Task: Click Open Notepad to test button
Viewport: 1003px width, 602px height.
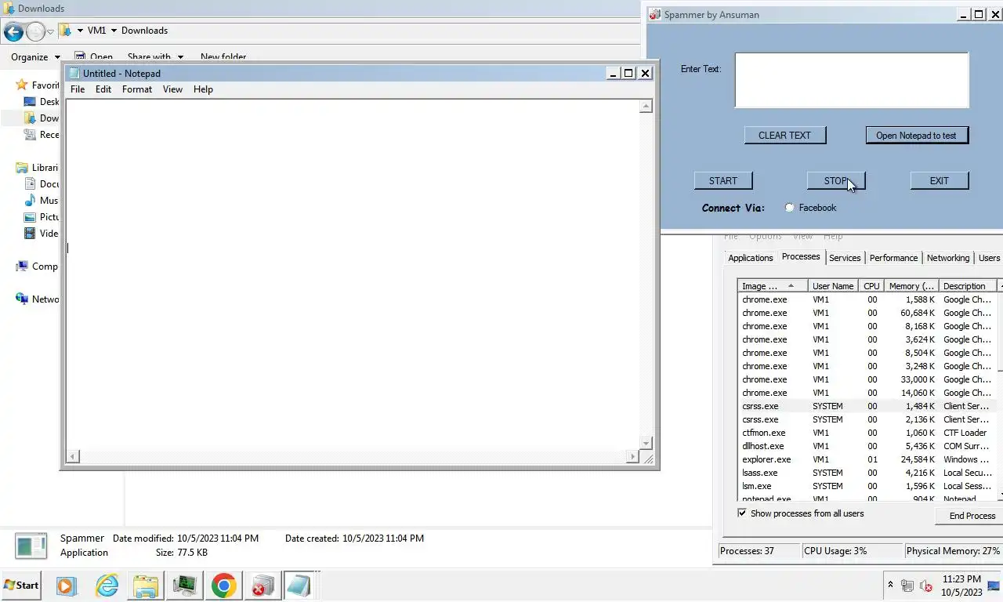Action: [x=916, y=135]
